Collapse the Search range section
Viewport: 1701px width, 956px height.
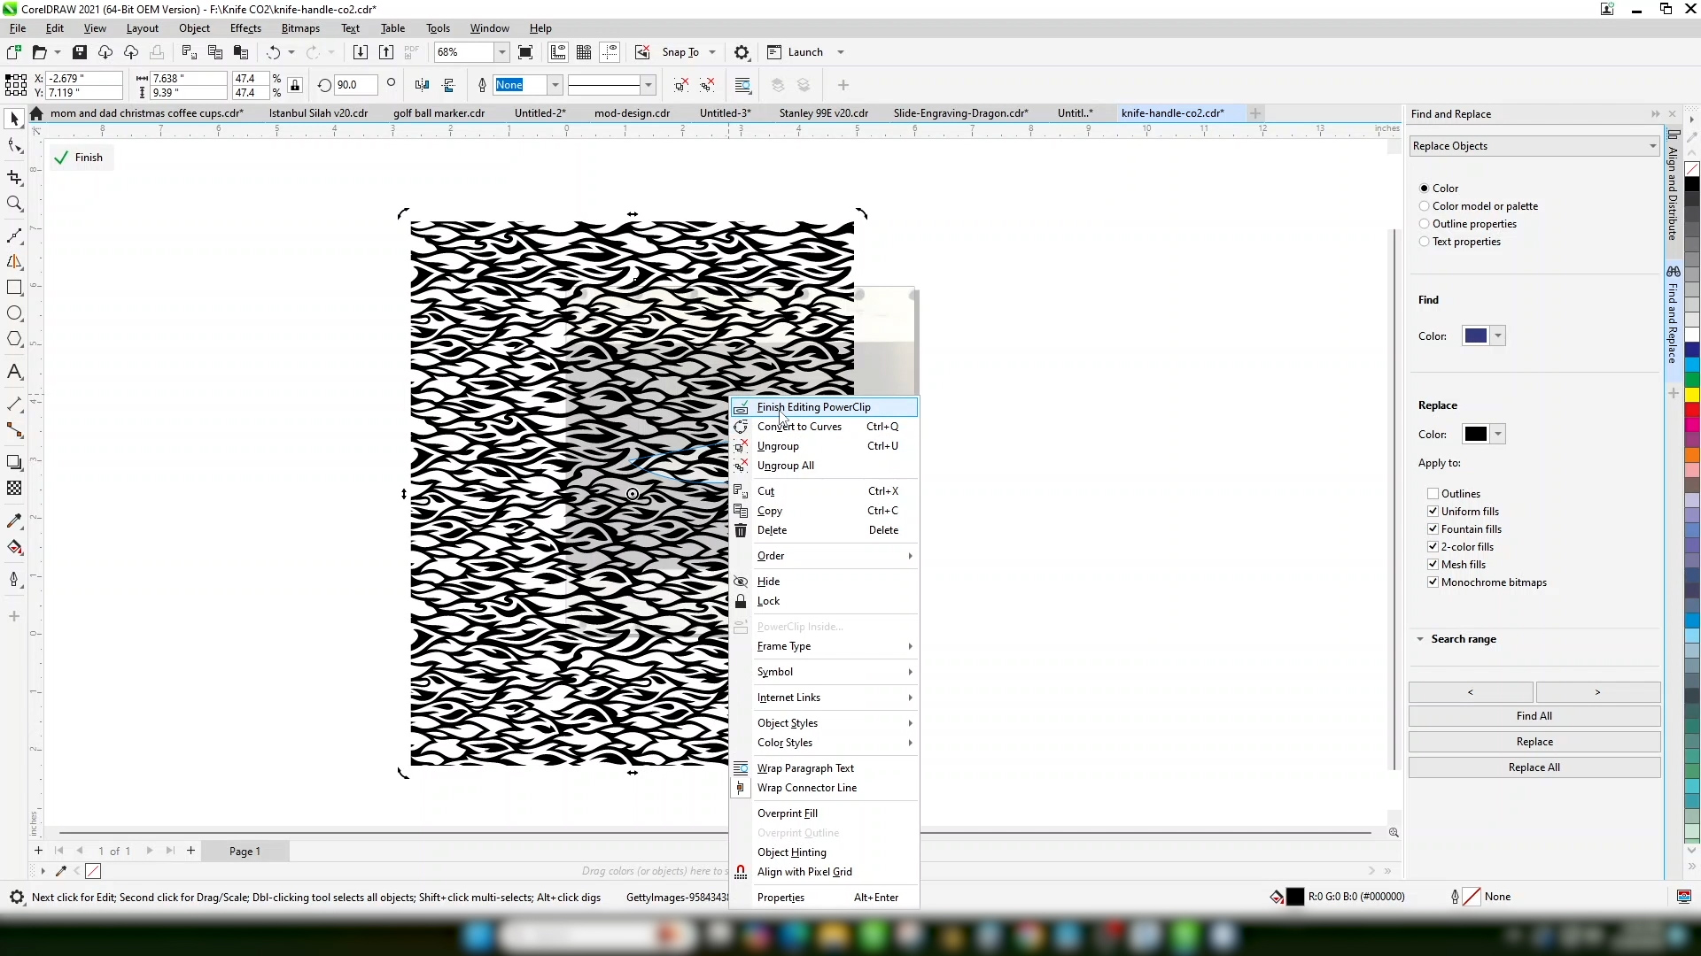coord(1420,639)
